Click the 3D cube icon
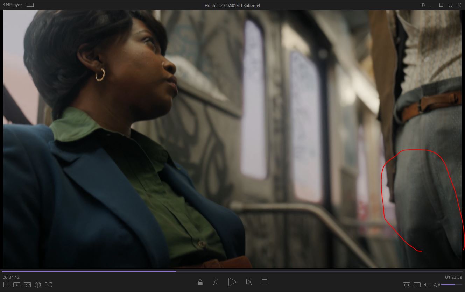 [x=38, y=285]
